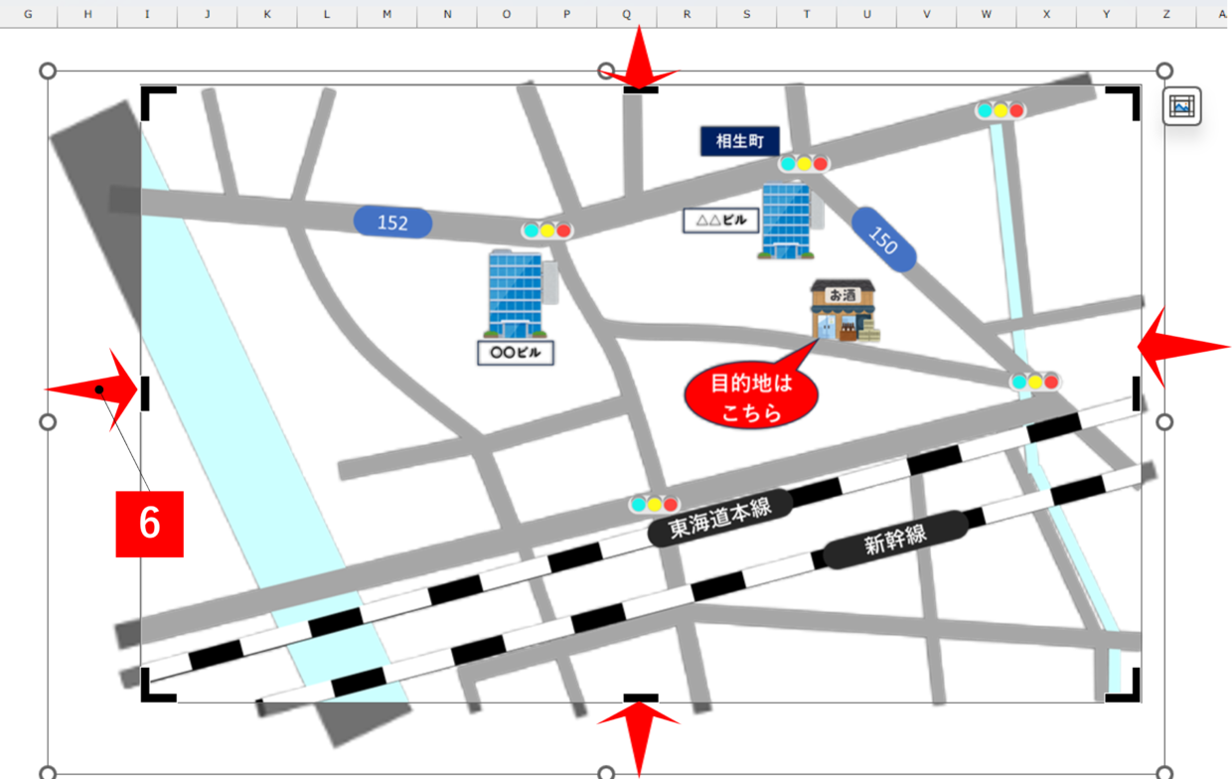
Task: Select column header Q
Action: pos(627,14)
